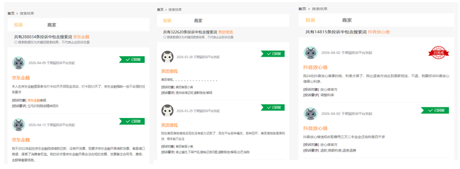Click the white cat avatar dated 2026-03-28

pyautogui.click(x=168, y=57)
